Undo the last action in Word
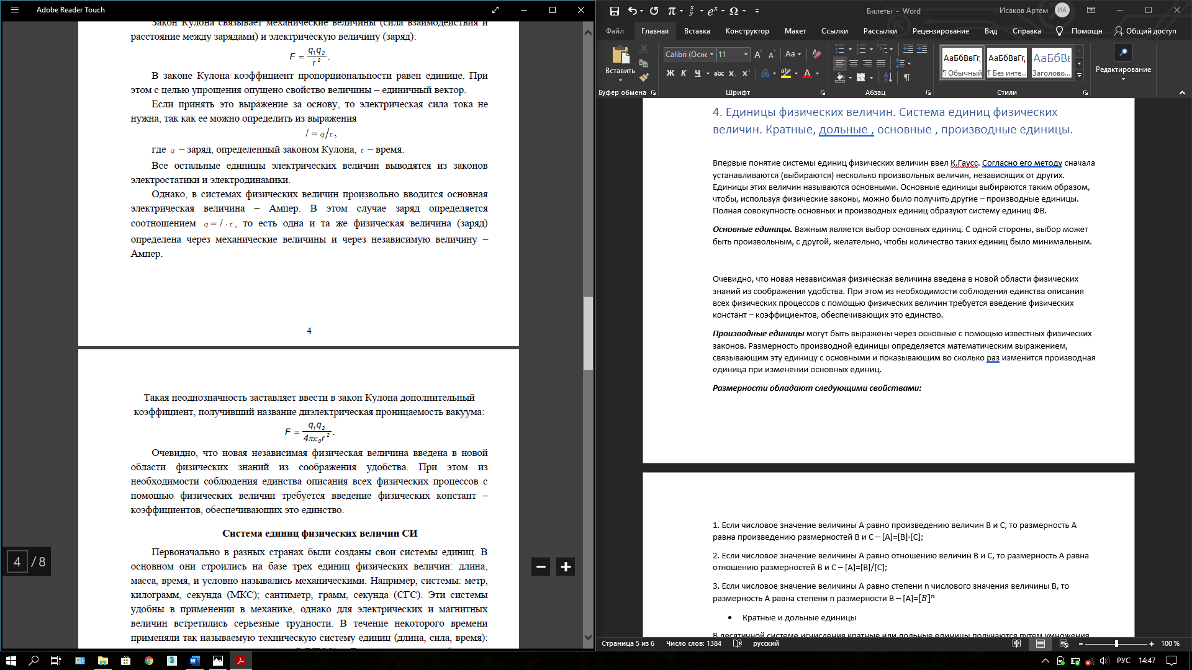 (632, 11)
